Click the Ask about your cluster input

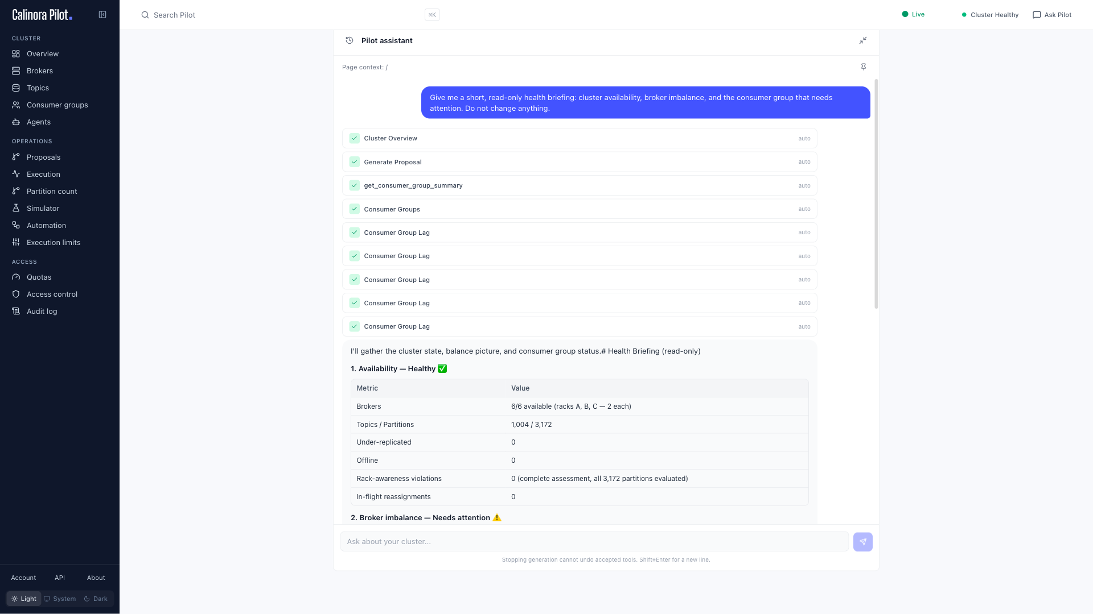click(594, 542)
